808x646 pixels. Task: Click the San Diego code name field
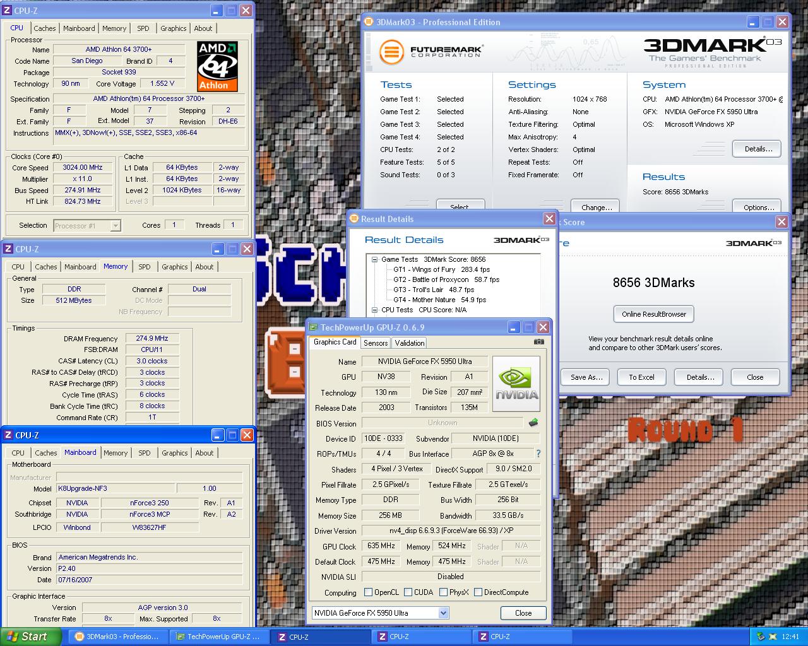tap(87, 61)
